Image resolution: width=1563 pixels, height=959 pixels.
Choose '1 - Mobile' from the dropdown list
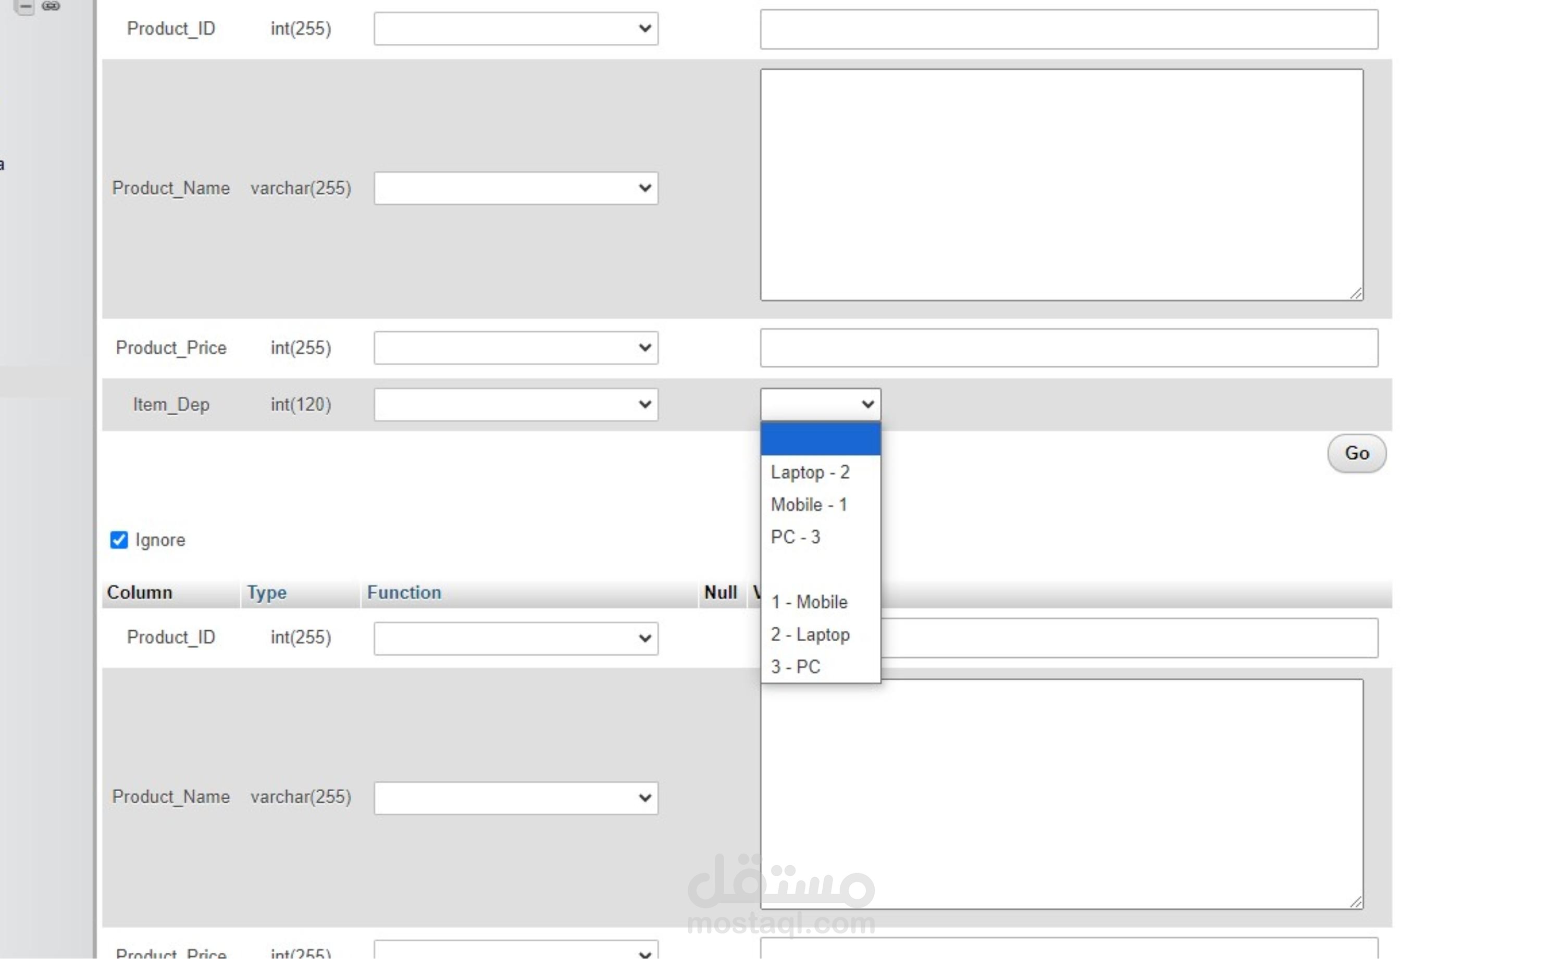[809, 602]
